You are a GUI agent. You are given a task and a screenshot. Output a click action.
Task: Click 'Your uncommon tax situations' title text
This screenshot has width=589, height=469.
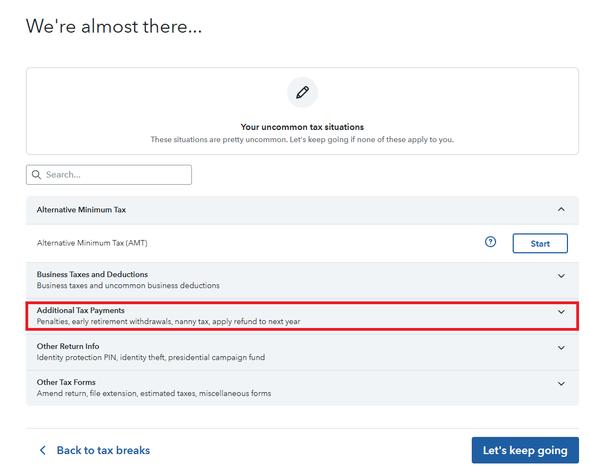(x=302, y=127)
